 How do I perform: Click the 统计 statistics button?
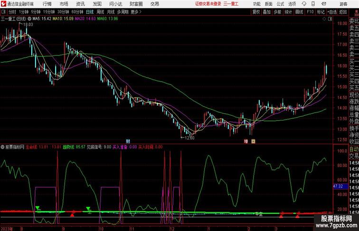[288, 12]
